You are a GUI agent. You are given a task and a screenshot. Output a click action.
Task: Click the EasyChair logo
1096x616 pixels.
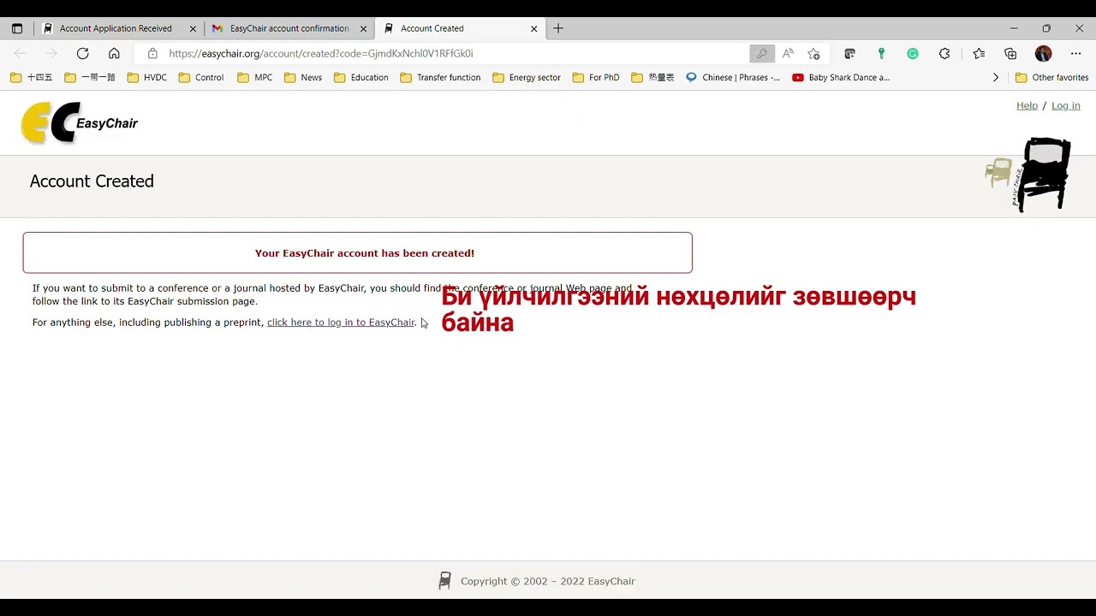tap(80, 122)
